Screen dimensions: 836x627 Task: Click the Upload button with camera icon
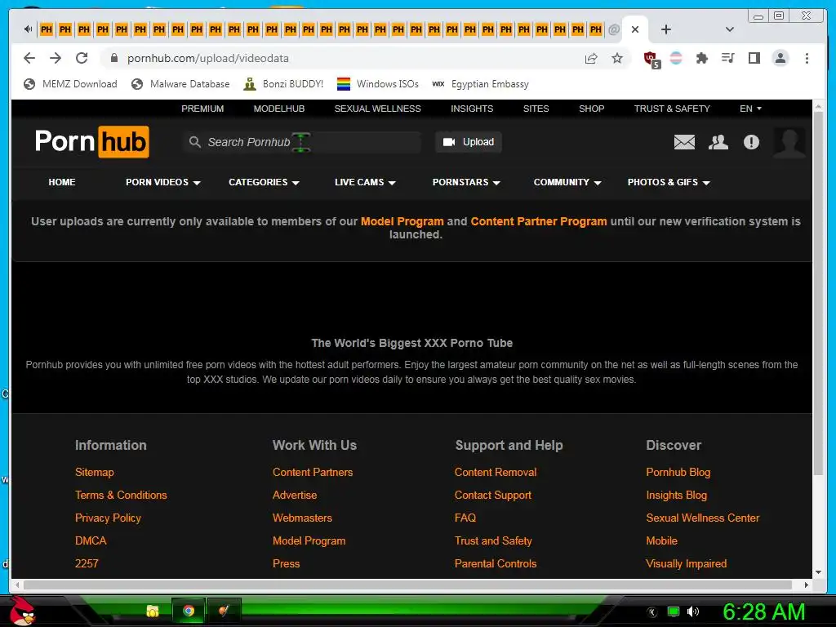tap(469, 142)
